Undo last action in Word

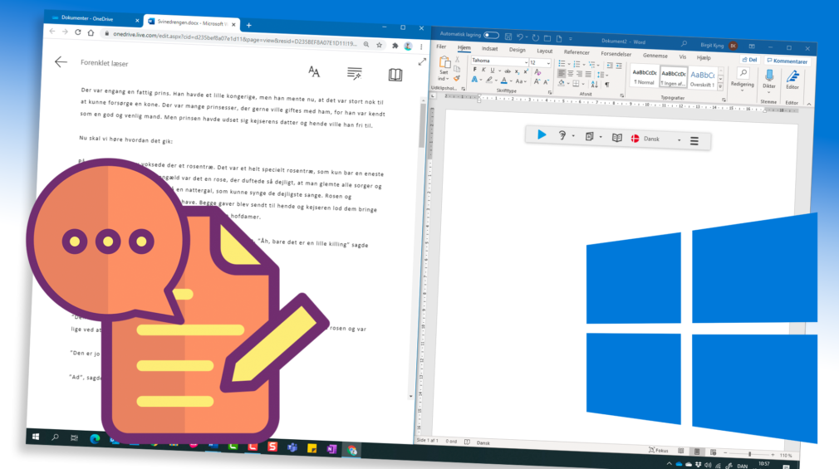519,37
